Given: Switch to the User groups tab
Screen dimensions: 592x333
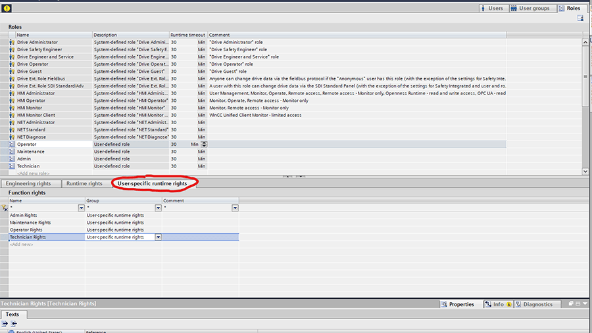Looking at the screenshot, I should coord(533,9).
